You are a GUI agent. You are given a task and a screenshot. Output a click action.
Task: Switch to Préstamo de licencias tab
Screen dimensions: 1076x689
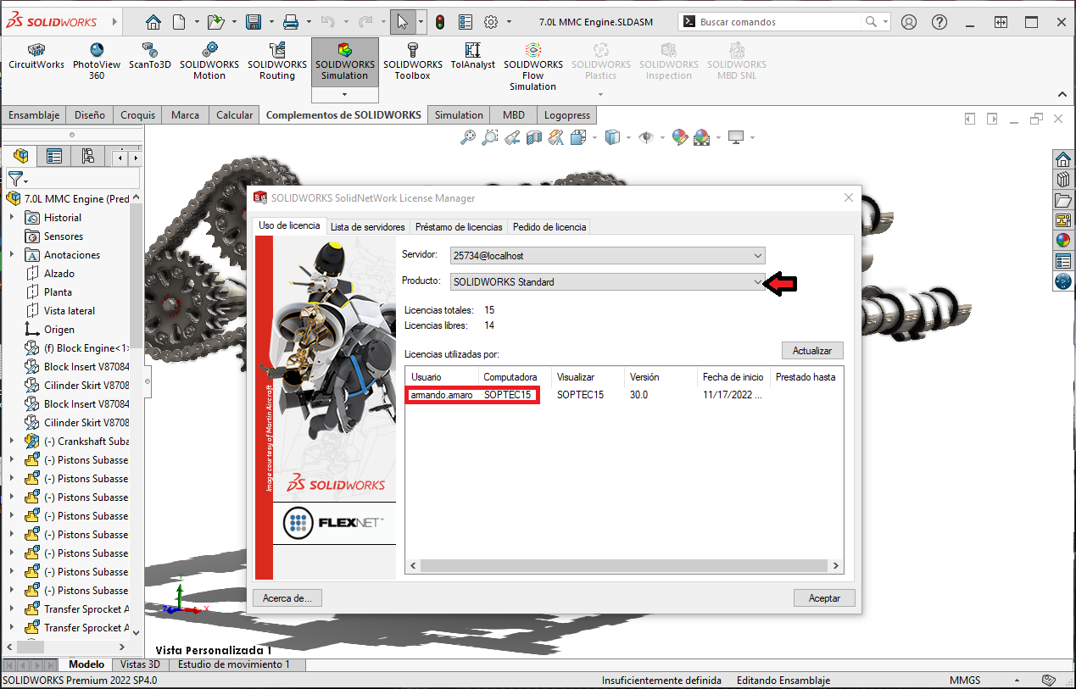(459, 226)
